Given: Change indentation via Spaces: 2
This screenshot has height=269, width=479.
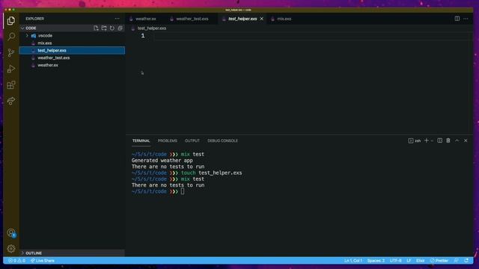Looking at the screenshot, I should pyautogui.click(x=376, y=261).
